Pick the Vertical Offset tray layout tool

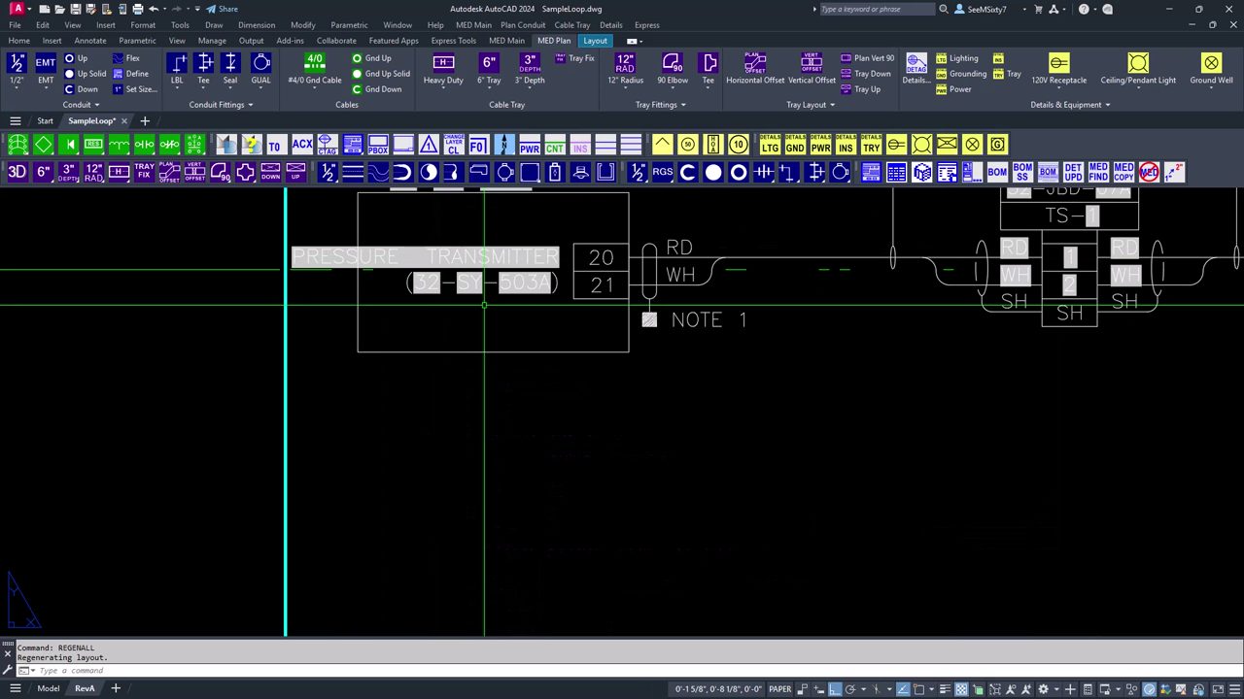click(x=812, y=69)
